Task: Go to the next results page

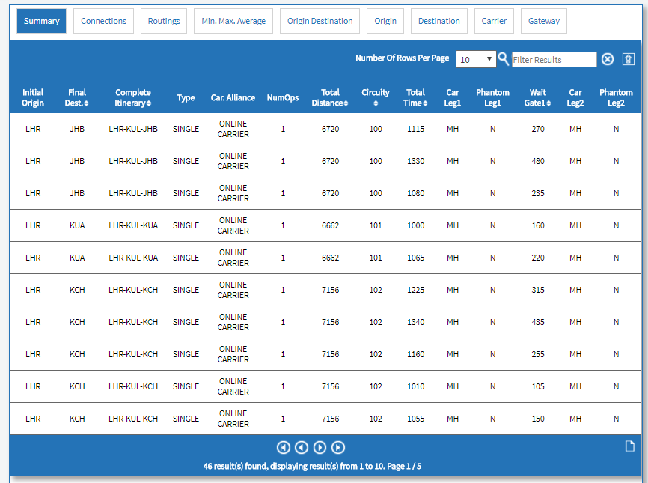Action: [320, 448]
